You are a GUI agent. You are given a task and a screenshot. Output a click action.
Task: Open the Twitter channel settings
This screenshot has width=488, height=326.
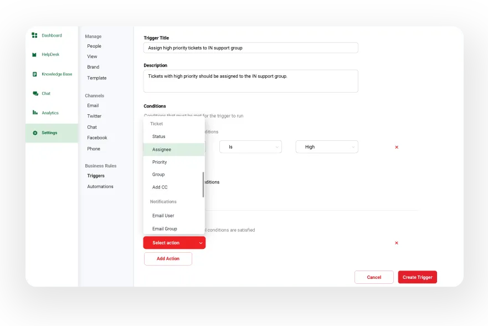click(x=94, y=116)
